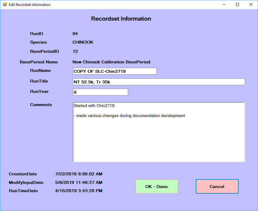
Task: Select the RunID value 94
Action: (x=75, y=34)
